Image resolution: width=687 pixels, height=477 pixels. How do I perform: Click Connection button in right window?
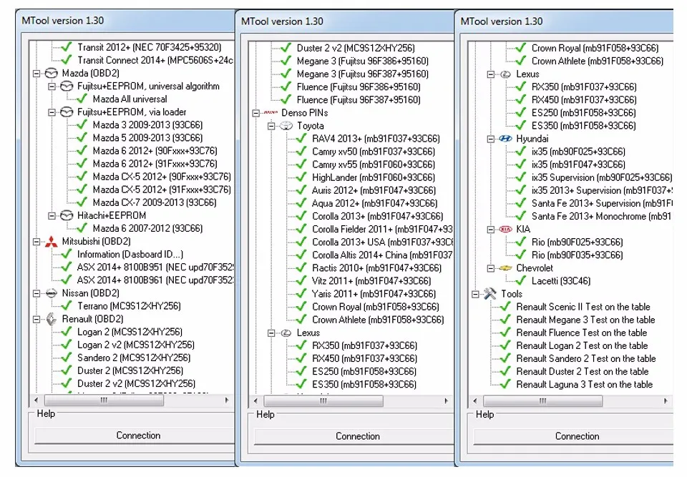point(574,436)
